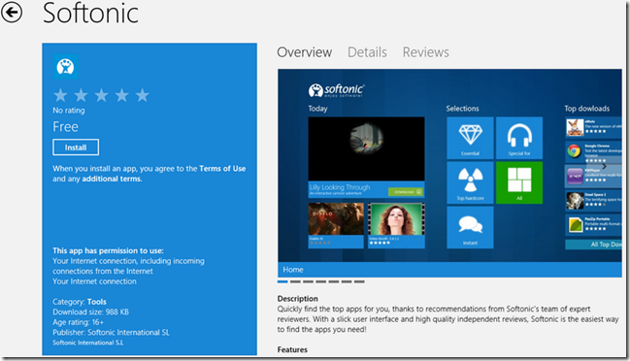Viewport: 630px width, 361px height.
Task: Switch to the Details tab
Action: click(x=367, y=52)
